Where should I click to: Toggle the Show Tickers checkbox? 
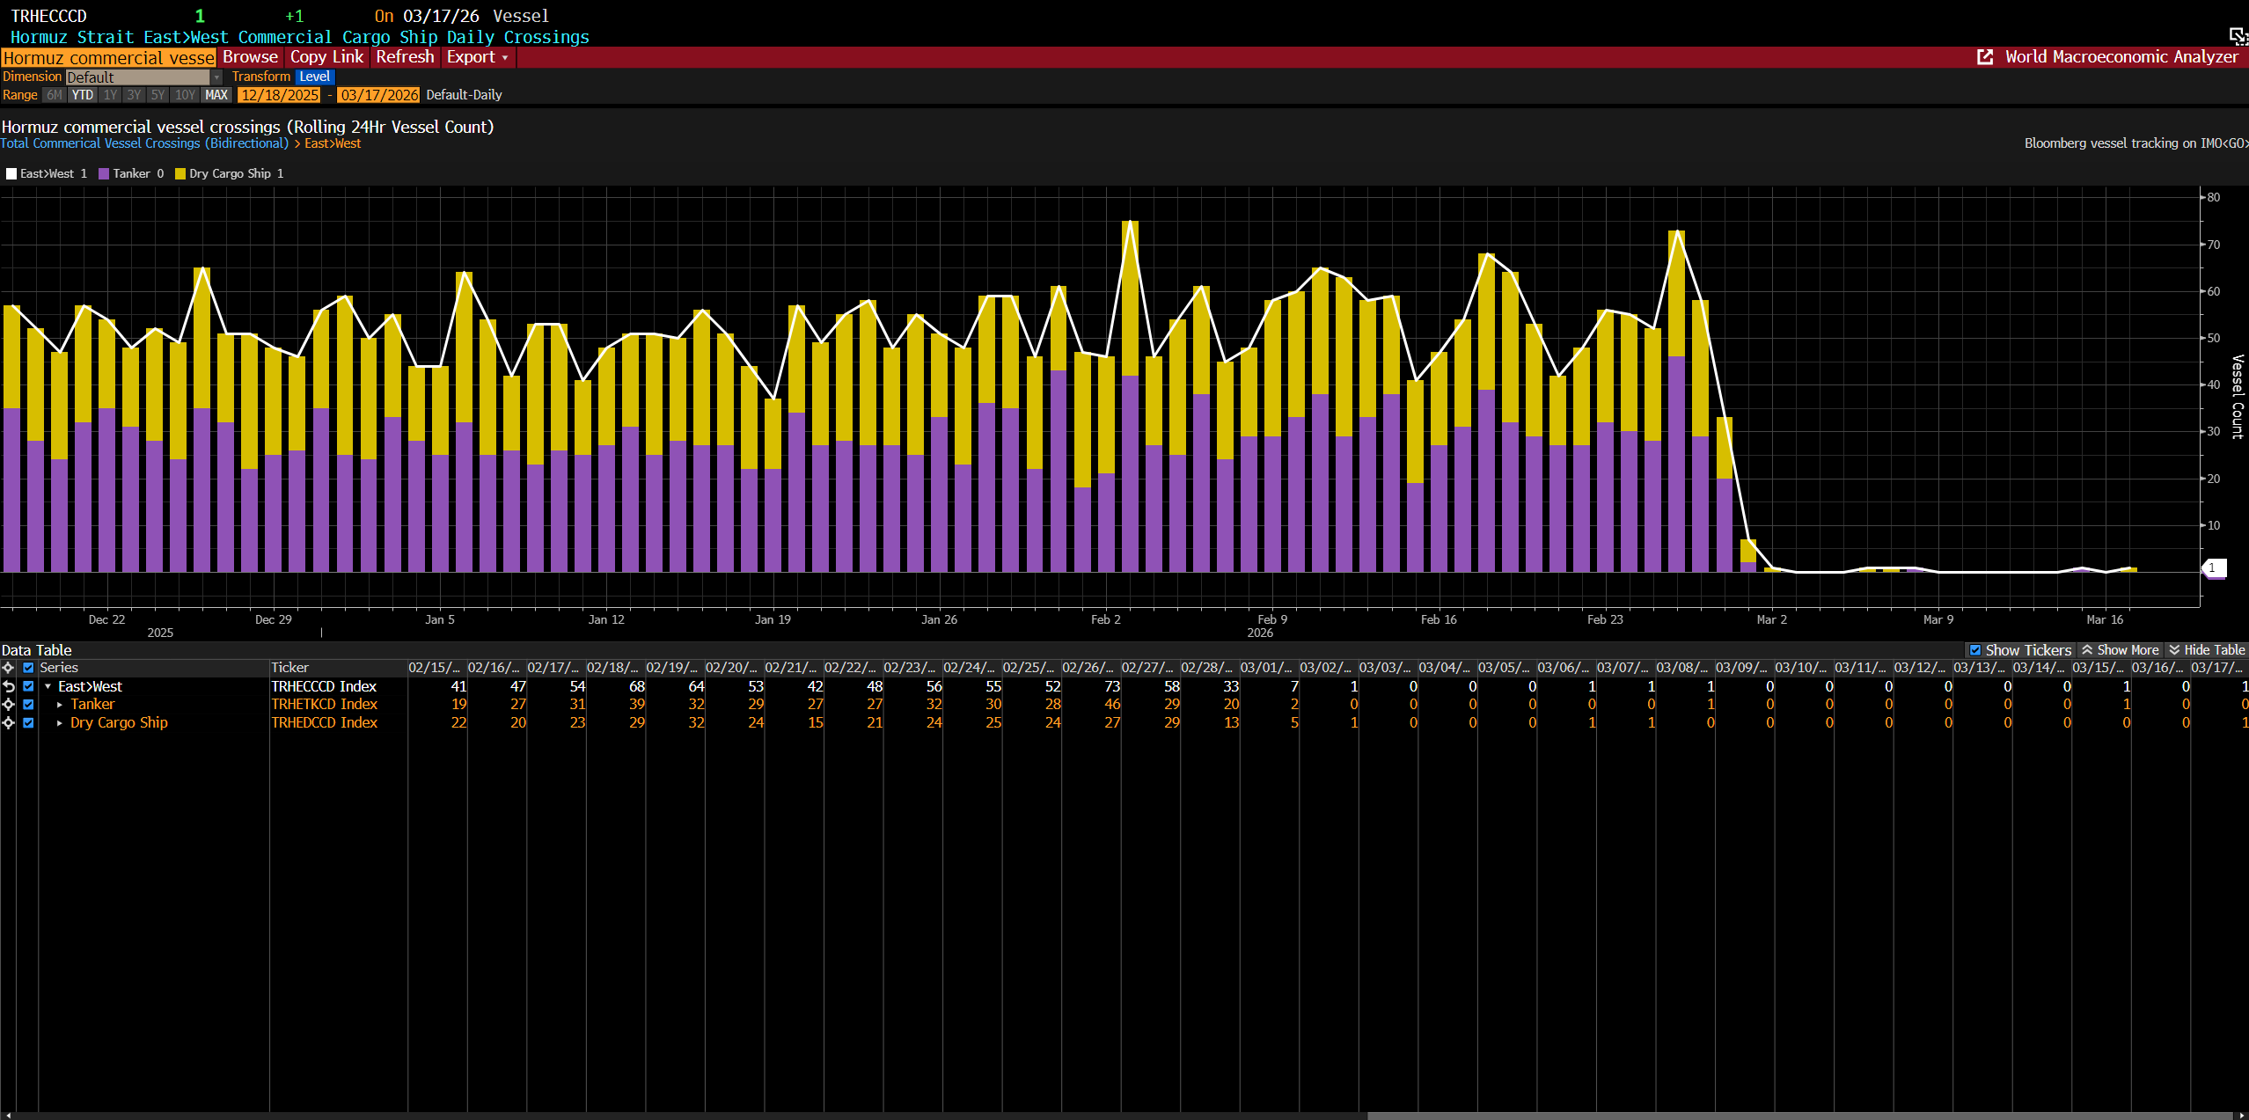click(1975, 650)
